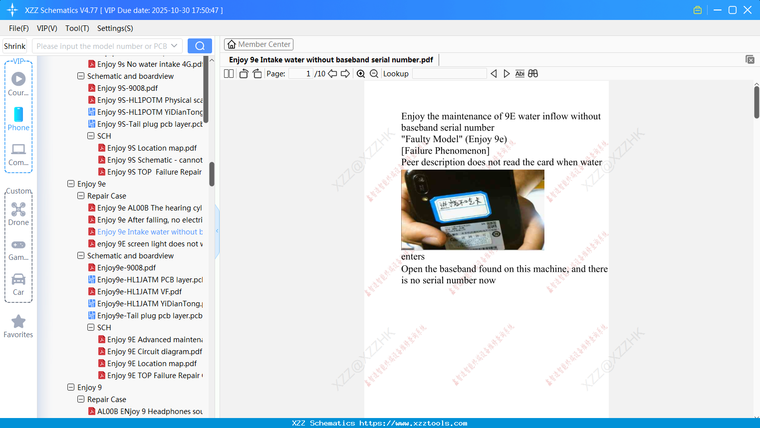Select the Game console category
Viewport: 760px width, 428px height.
tap(18, 249)
